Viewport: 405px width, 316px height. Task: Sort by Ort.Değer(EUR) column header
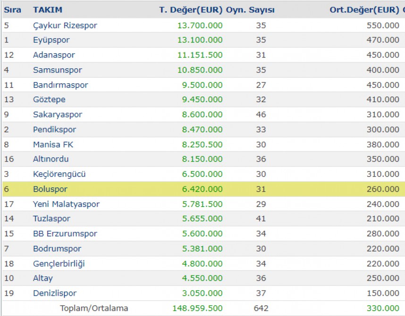(364, 10)
